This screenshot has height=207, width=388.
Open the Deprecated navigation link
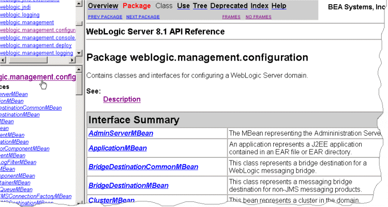(229, 6)
